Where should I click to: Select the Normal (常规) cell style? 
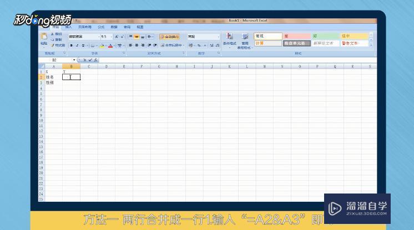[x=268, y=36]
